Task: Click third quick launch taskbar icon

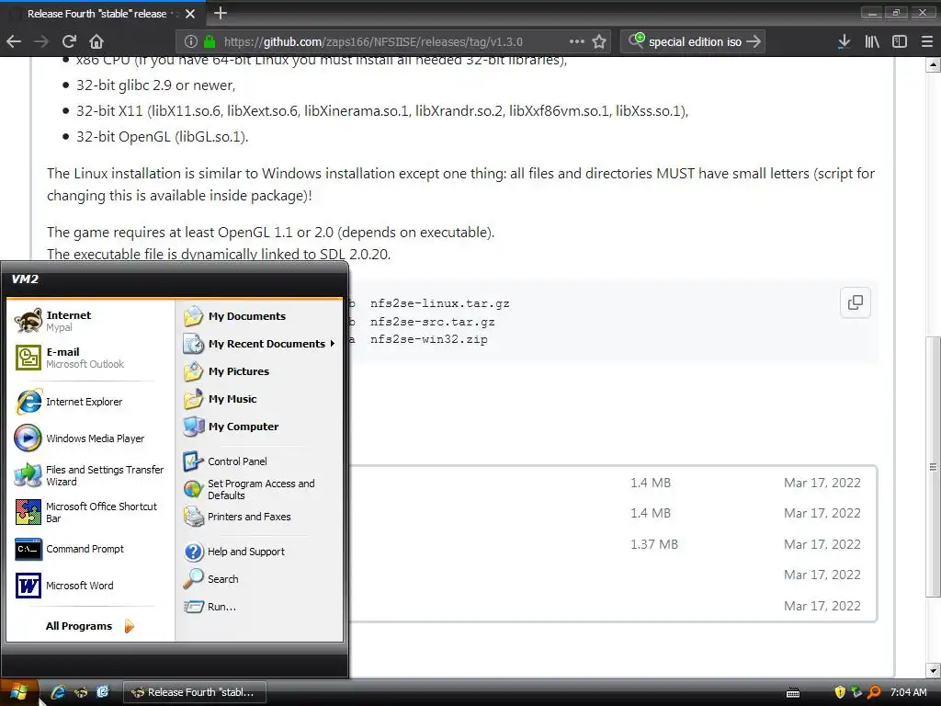Action: (103, 692)
